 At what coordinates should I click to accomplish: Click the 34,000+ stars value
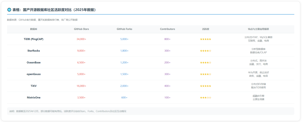click(81, 39)
